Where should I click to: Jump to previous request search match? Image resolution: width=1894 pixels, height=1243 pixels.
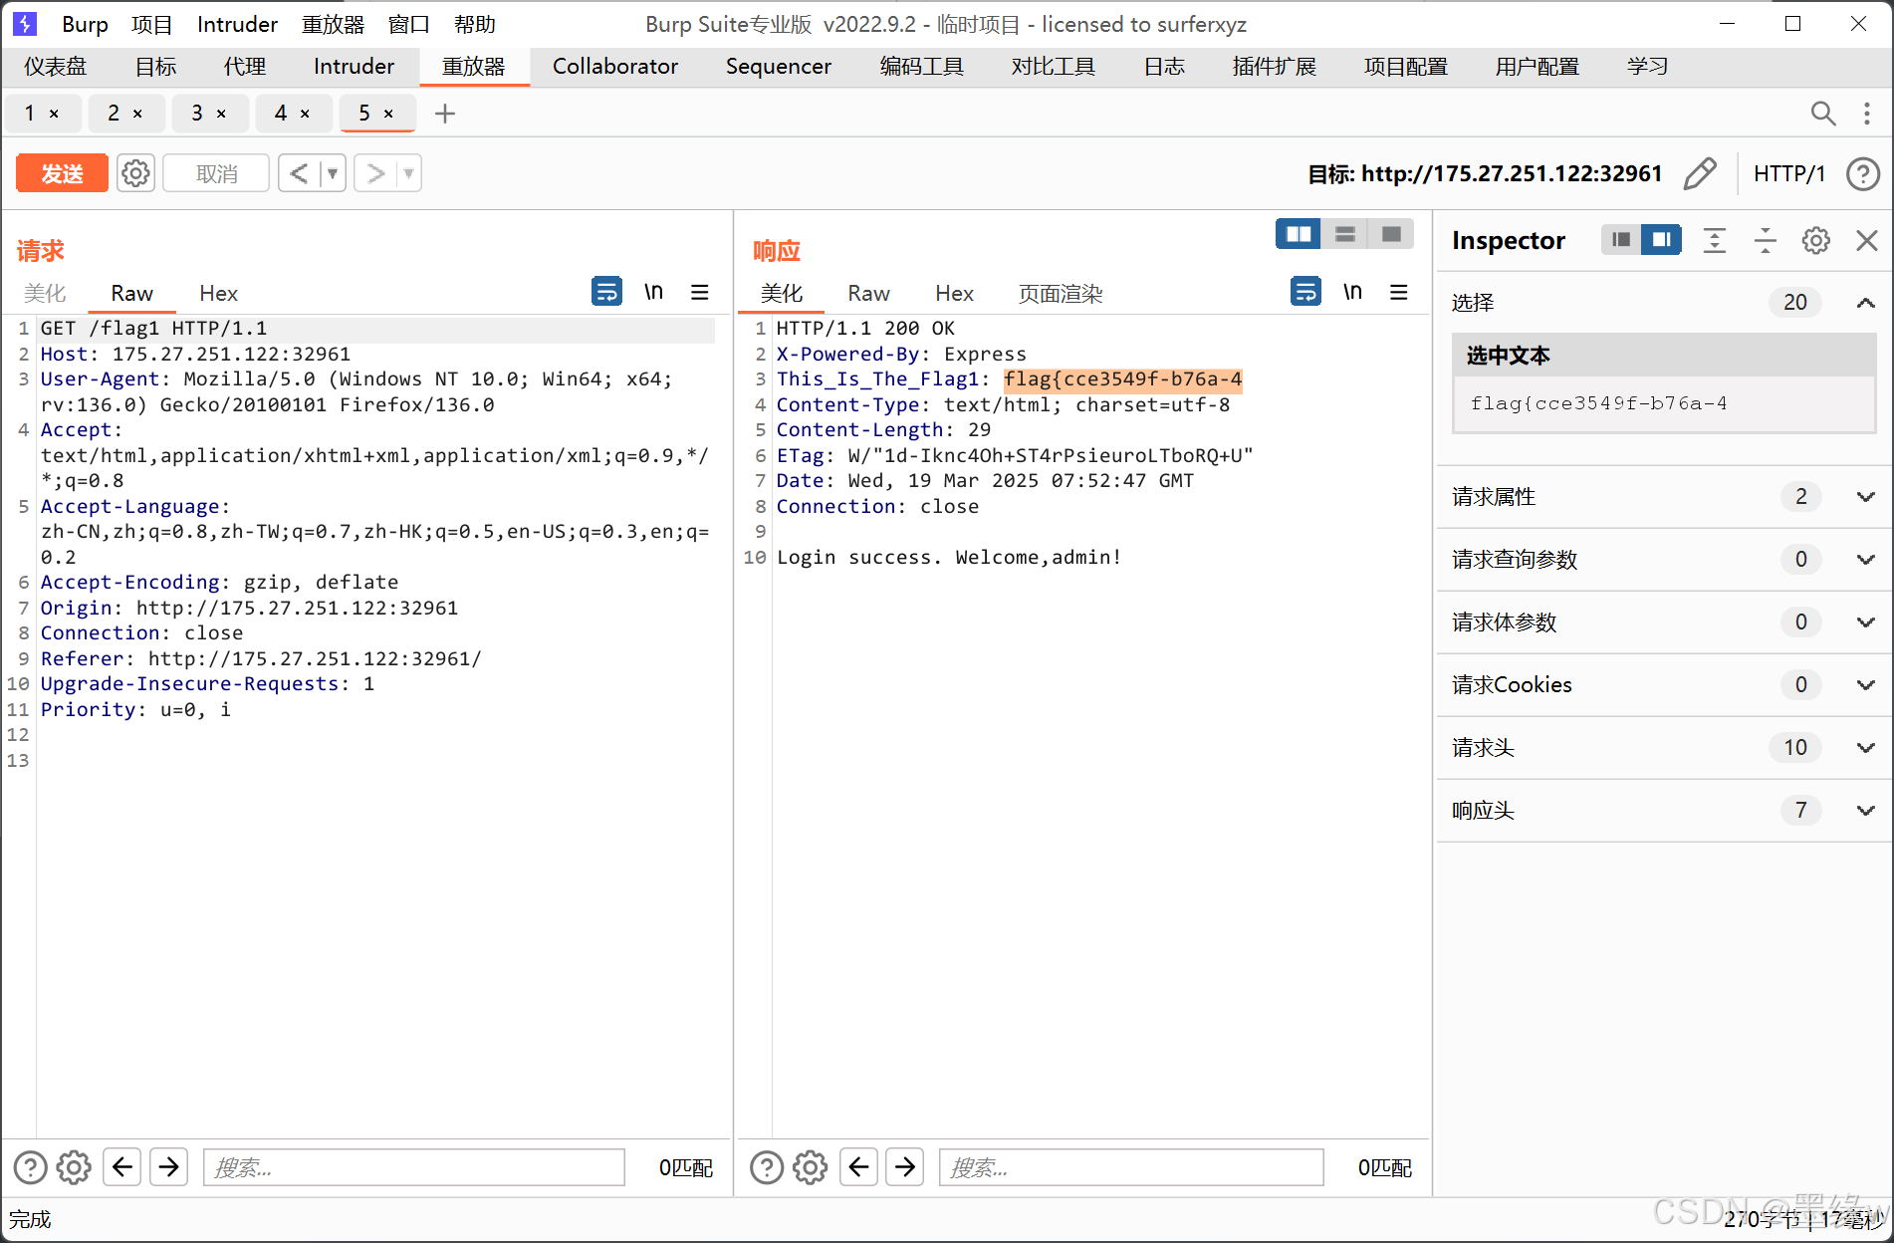click(x=122, y=1166)
